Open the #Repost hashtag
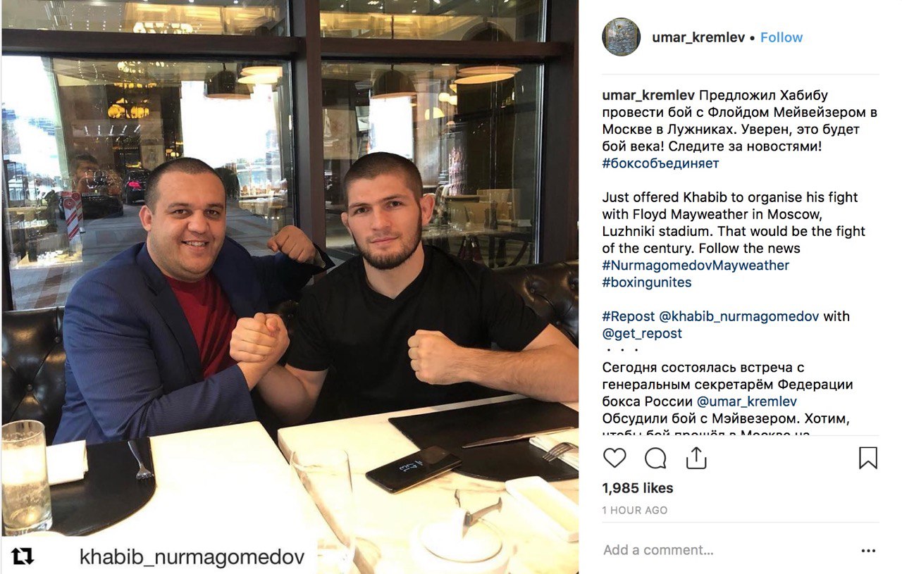 coord(629,316)
